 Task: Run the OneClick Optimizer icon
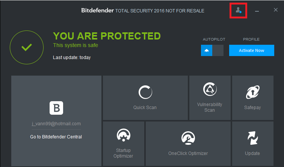pos(188,138)
